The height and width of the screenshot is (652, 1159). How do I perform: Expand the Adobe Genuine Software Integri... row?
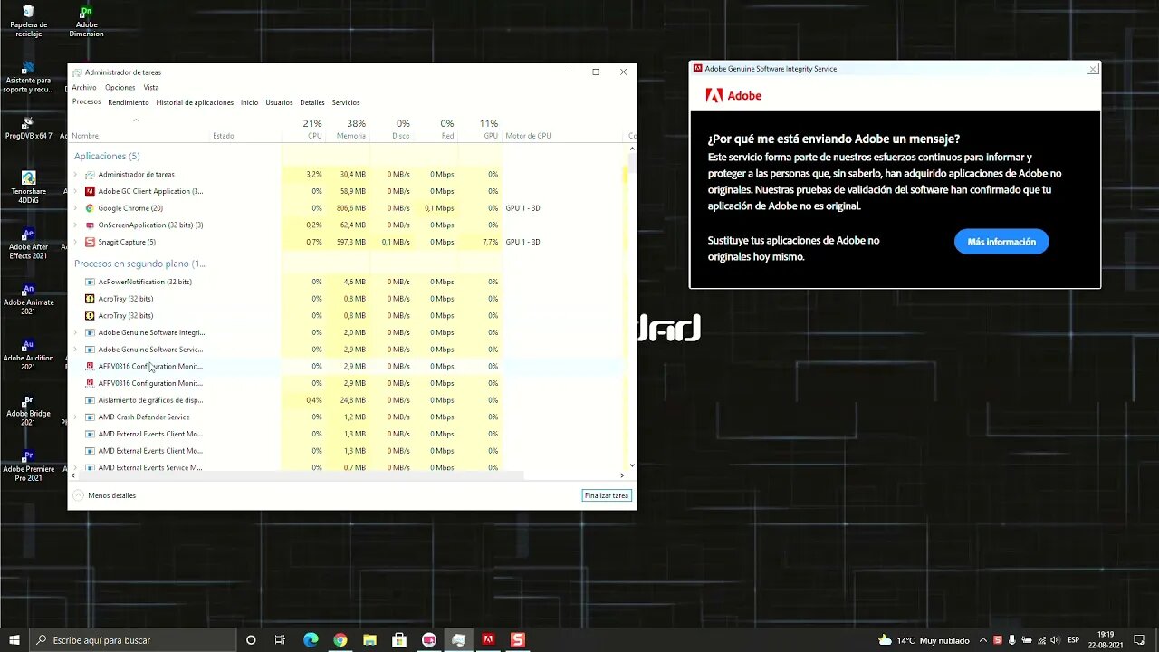[75, 332]
